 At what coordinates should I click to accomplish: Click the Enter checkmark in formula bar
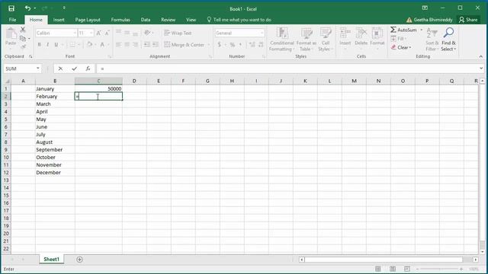point(74,68)
